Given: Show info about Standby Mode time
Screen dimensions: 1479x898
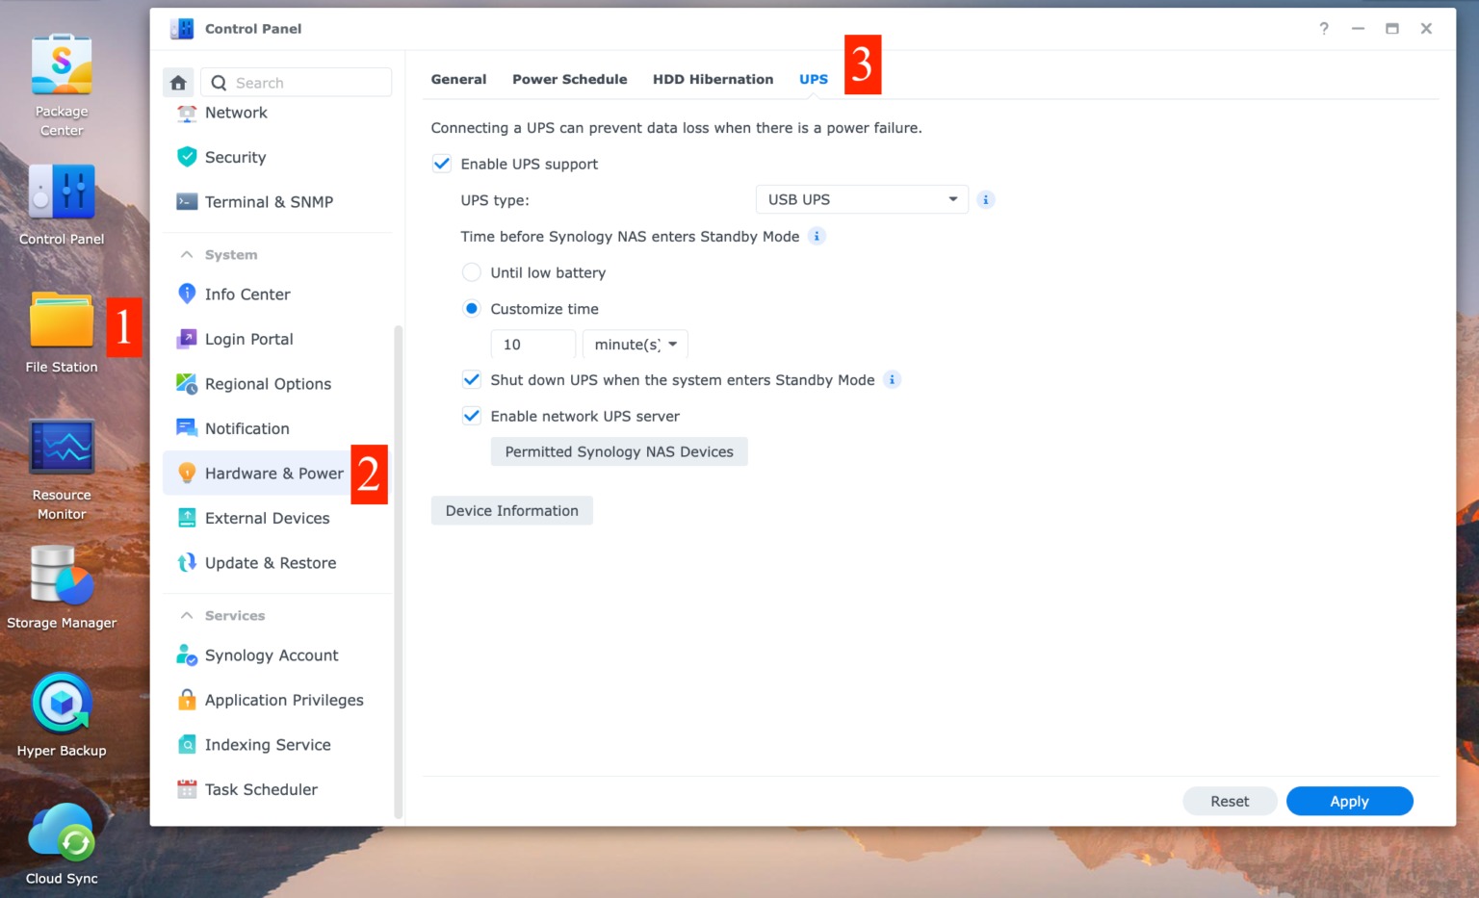Looking at the screenshot, I should pyautogui.click(x=817, y=236).
